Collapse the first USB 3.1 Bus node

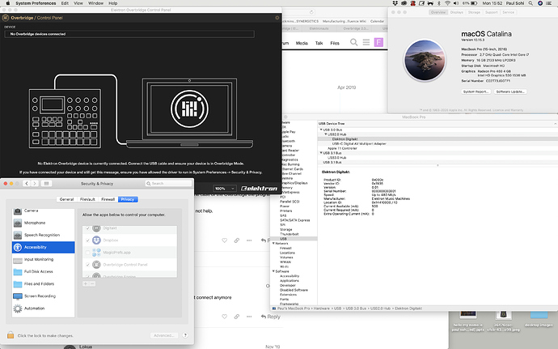click(x=321, y=153)
